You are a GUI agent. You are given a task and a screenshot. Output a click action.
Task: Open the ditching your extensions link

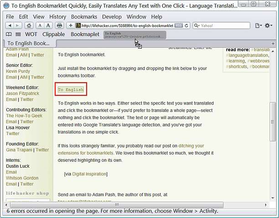(131, 149)
